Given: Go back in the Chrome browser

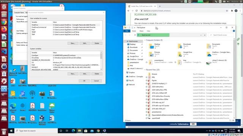Looking at the screenshot, I should [128, 11].
